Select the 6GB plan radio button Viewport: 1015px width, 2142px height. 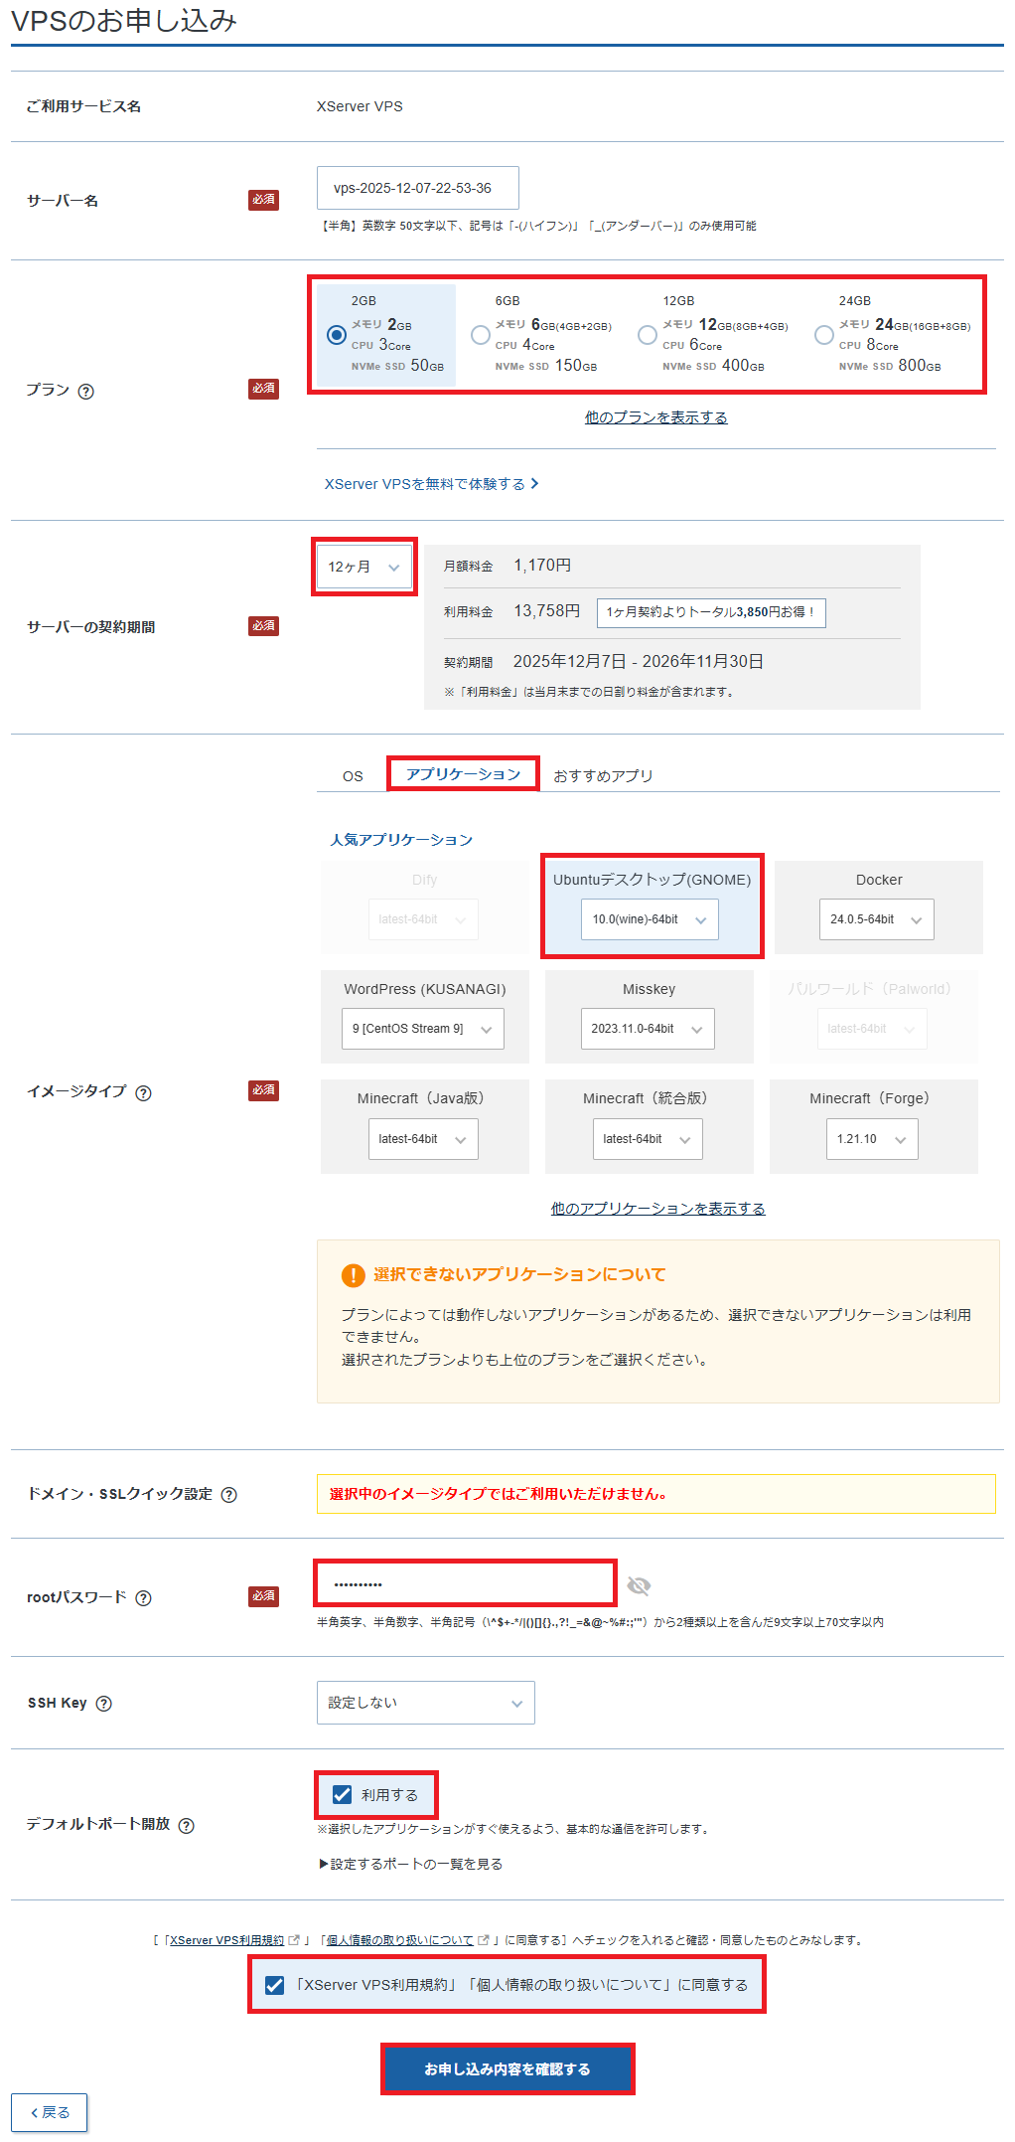click(481, 335)
